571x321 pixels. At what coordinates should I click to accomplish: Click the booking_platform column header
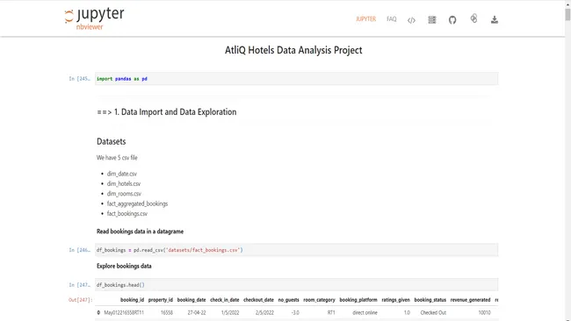pyautogui.click(x=358, y=300)
